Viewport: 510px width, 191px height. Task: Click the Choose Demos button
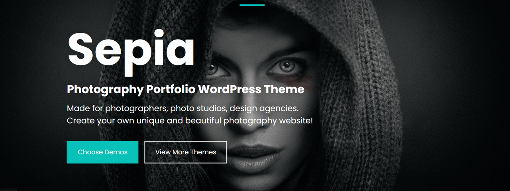[102, 152]
